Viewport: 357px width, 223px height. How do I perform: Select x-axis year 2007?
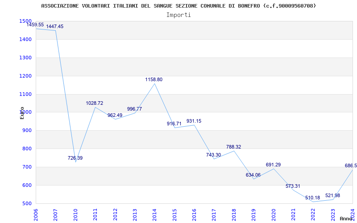55,215
